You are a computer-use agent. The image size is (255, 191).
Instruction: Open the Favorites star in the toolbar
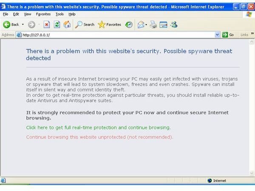110,25
